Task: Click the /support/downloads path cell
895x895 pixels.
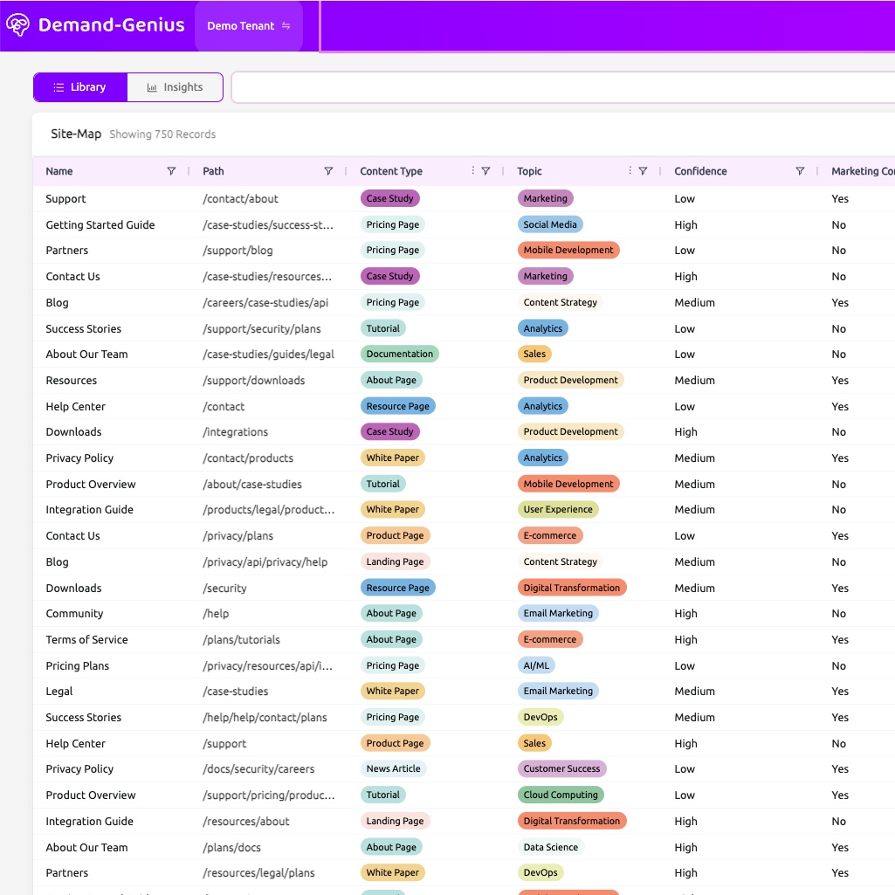Action: point(254,381)
